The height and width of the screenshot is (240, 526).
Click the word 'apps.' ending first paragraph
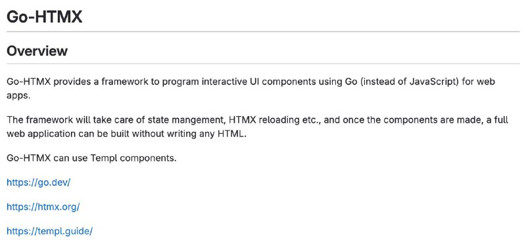[x=18, y=96]
